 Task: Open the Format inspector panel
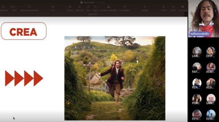click(164, 7)
